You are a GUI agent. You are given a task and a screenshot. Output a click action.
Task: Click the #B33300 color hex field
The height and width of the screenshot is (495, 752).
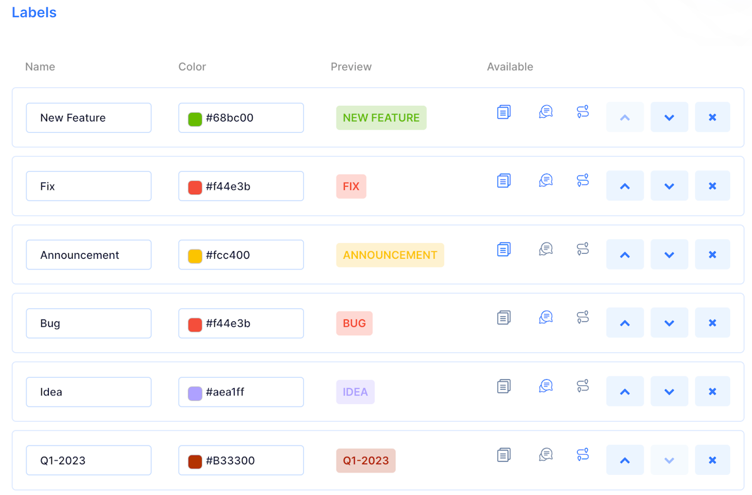coord(241,461)
